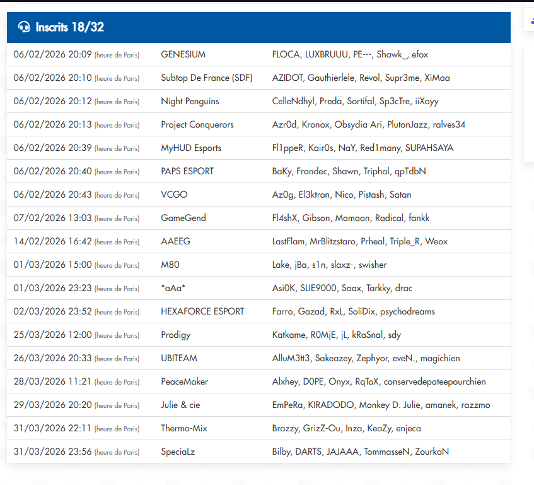Click the Inscrits 18/32 header title

[70, 27]
